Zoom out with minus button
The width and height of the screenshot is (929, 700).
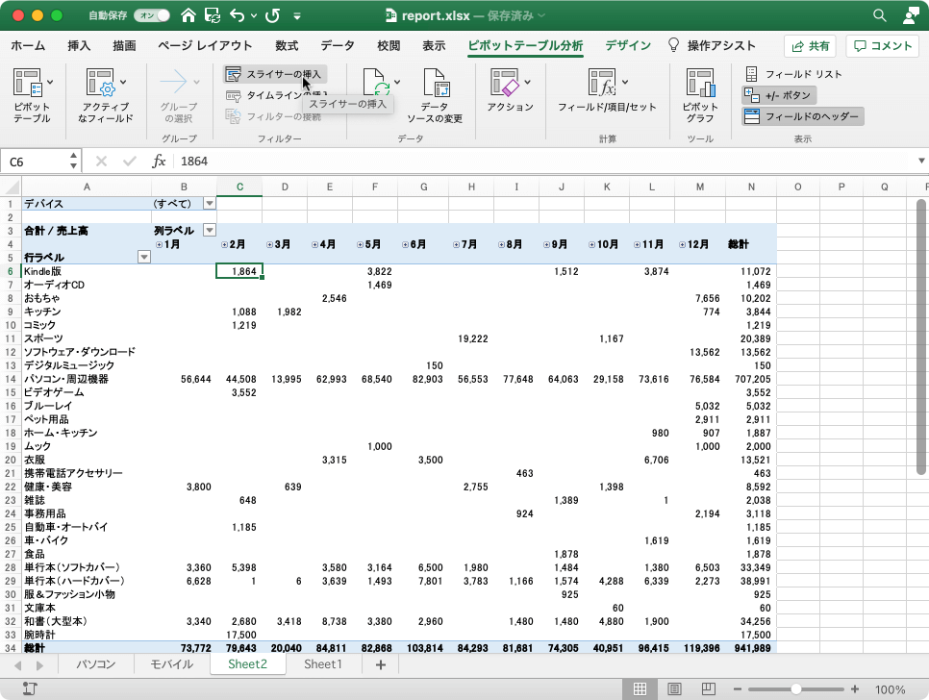(738, 689)
